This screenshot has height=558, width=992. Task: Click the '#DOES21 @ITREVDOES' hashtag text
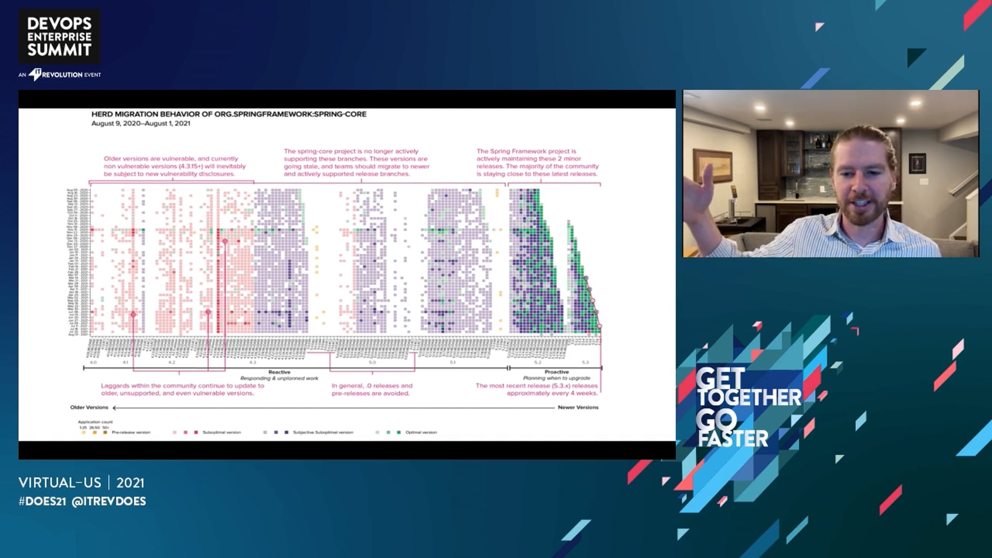point(82,501)
